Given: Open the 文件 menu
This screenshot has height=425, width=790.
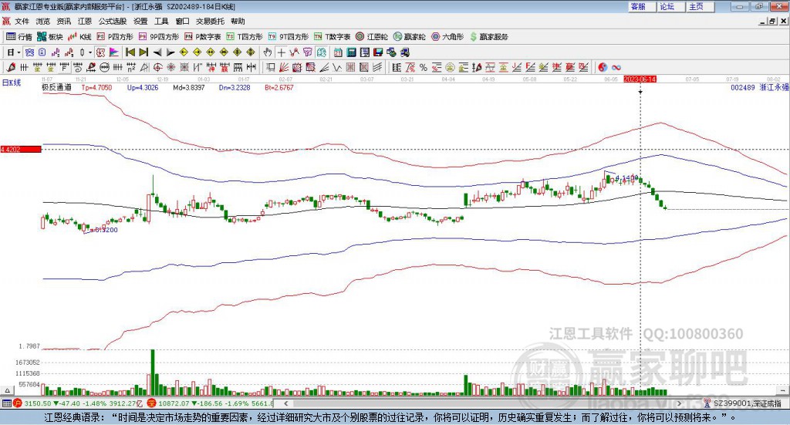Looking at the screenshot, I should [x=22, y=21].
